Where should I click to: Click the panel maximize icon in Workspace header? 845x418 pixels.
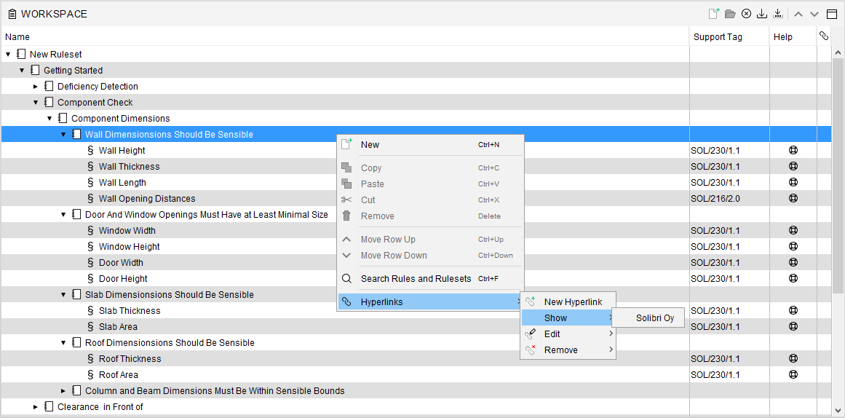tap(831, 14)
